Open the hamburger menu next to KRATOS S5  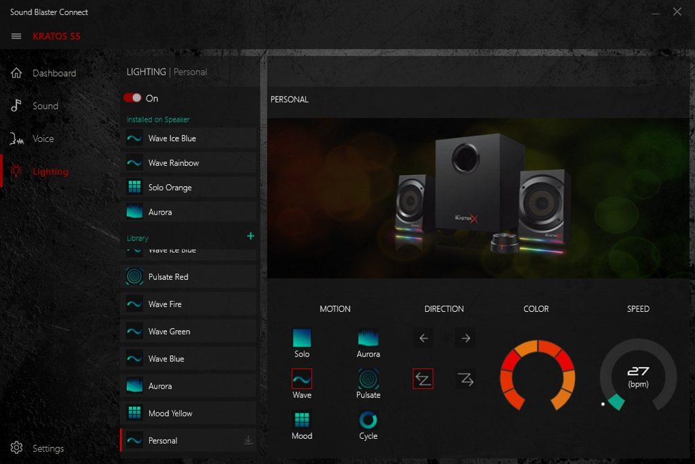pos(16,36)
